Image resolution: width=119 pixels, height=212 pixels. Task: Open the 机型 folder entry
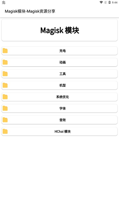click(x=59, y=85)
